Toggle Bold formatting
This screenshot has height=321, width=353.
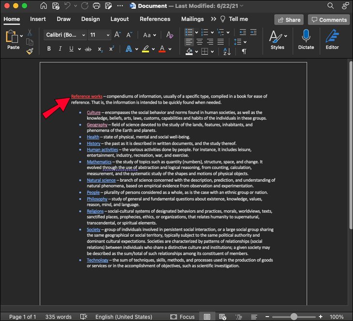pos(49,49)
